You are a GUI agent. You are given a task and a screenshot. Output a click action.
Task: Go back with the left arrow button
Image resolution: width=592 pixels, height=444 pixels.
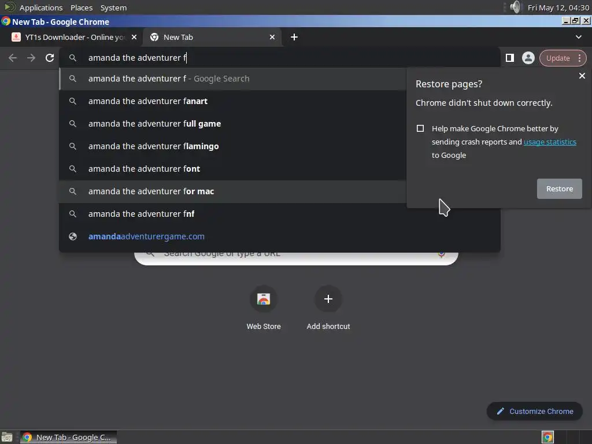point(13,58)
